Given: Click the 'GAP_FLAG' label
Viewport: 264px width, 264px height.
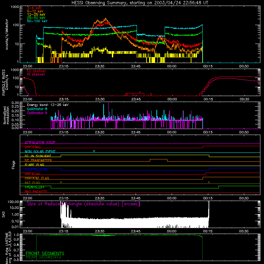Looking at the screenshot, I should pyautogui.click(x=32, y=147).
